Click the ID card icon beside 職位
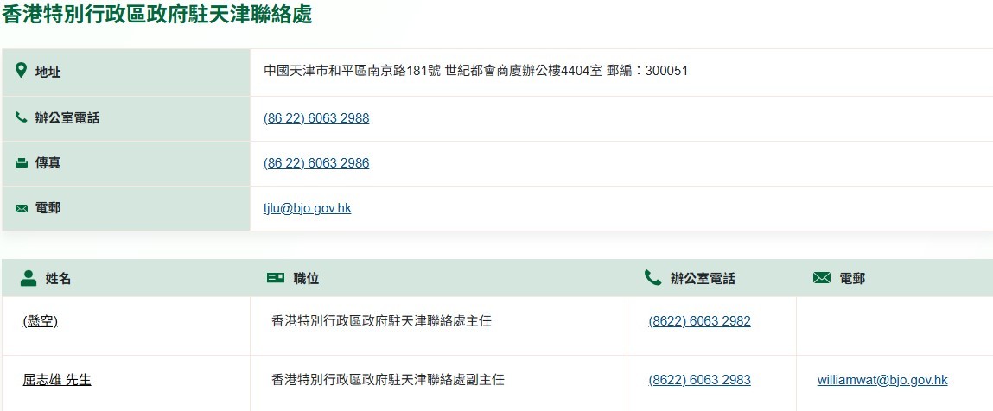Screen dimensions: 993x411 point(276,278)
